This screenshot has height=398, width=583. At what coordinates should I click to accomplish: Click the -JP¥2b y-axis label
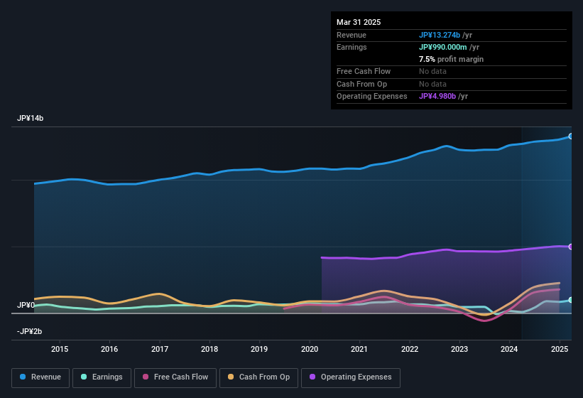[29, 331]
